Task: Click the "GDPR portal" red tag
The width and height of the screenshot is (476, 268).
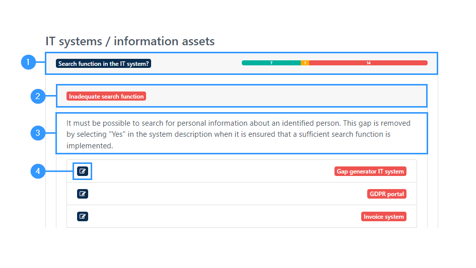Action: pyautogui.click(x=386, y=194)
